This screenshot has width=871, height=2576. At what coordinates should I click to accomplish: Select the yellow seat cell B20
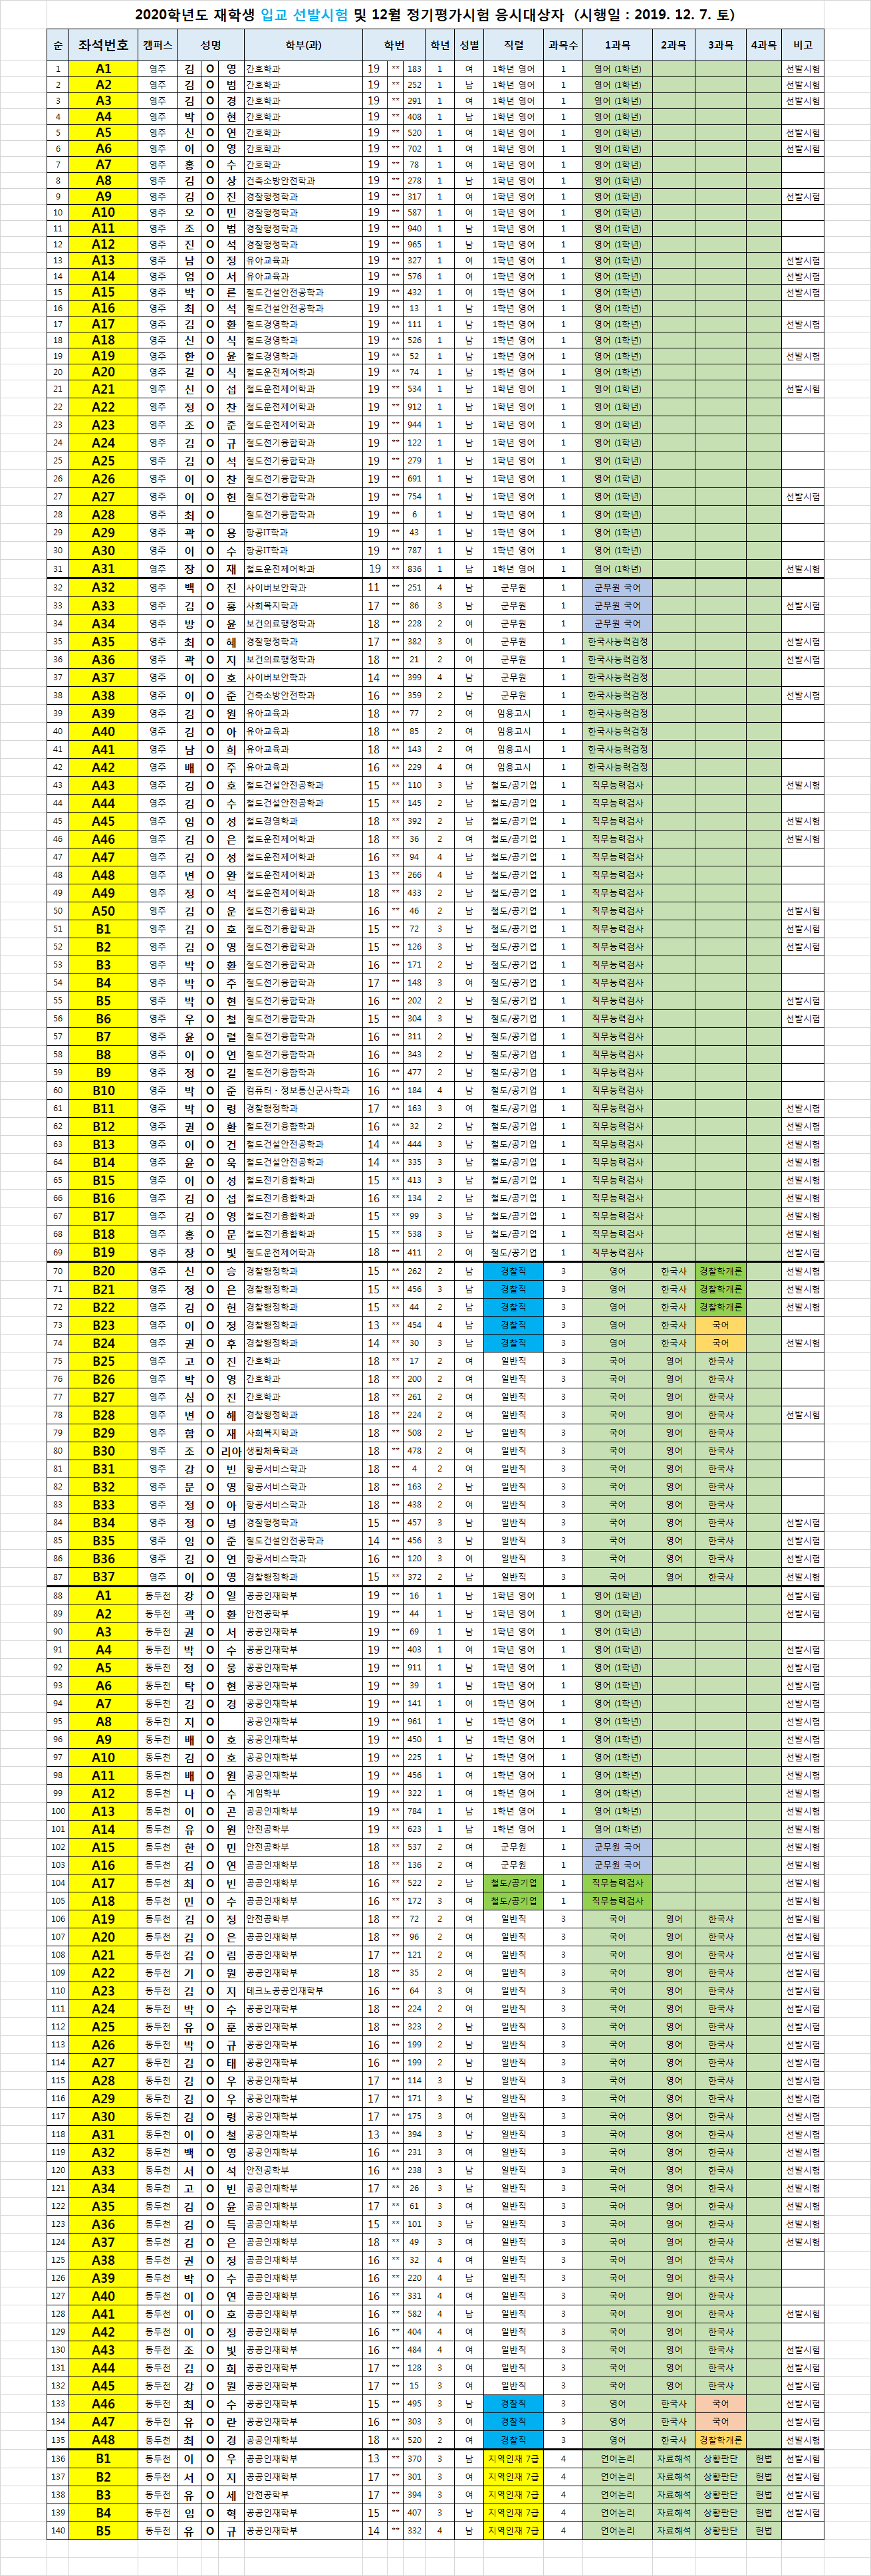coord(103,1271)
